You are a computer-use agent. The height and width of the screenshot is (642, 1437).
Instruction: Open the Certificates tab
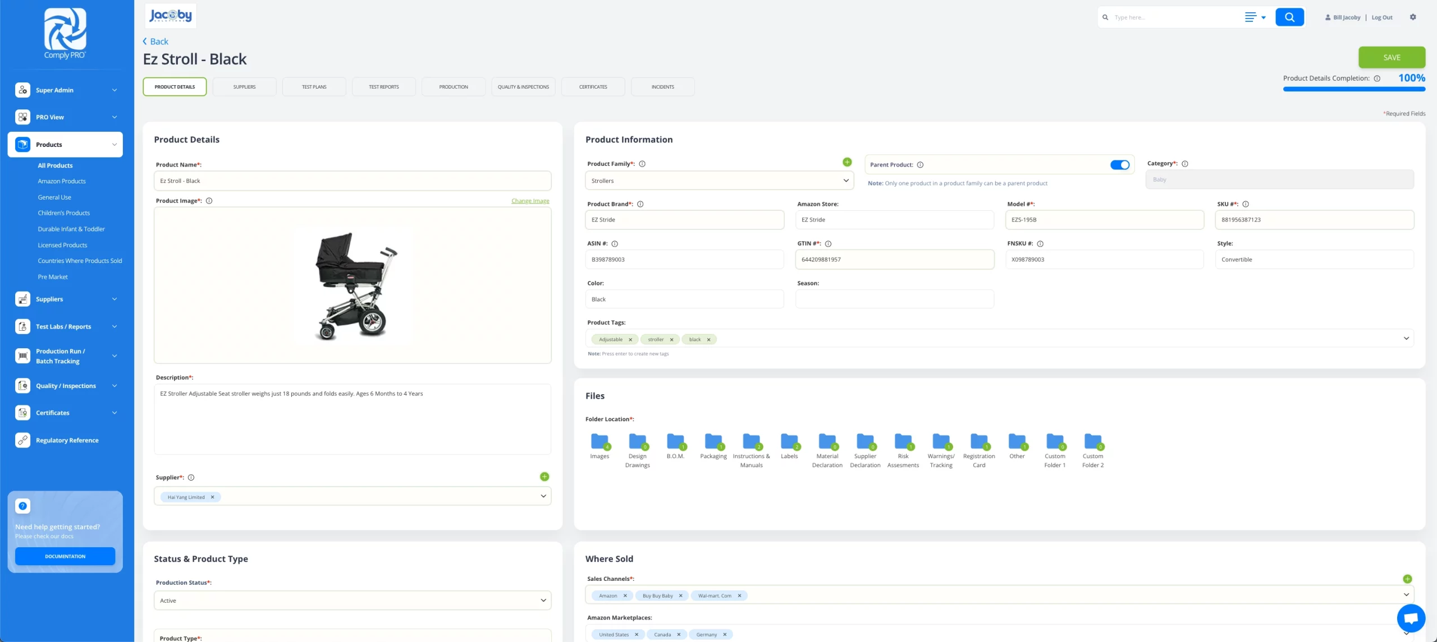pos(593,87)
